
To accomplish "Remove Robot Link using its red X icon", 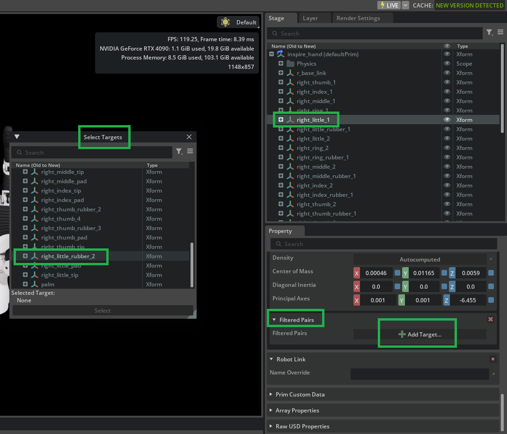I will click(492, 359).
